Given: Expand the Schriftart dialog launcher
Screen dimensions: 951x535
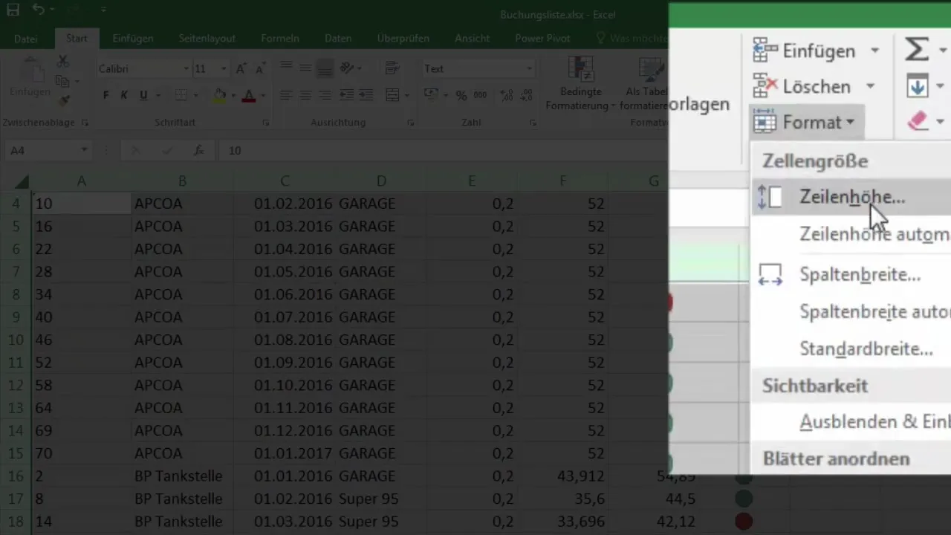Looking at the screenshot, I should 266,123.
